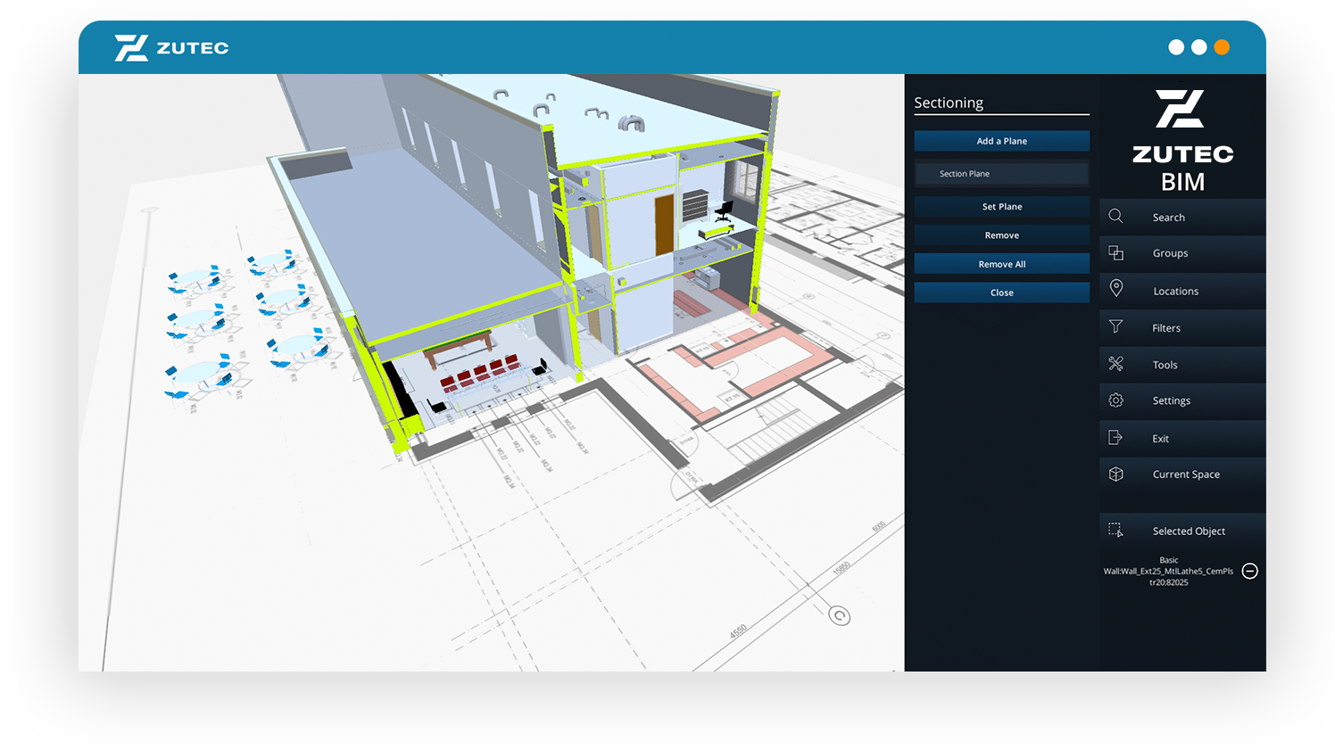Click the Current Space cube icon
Viewport: 1335px width, 750px height.
tap(1115, 474)
